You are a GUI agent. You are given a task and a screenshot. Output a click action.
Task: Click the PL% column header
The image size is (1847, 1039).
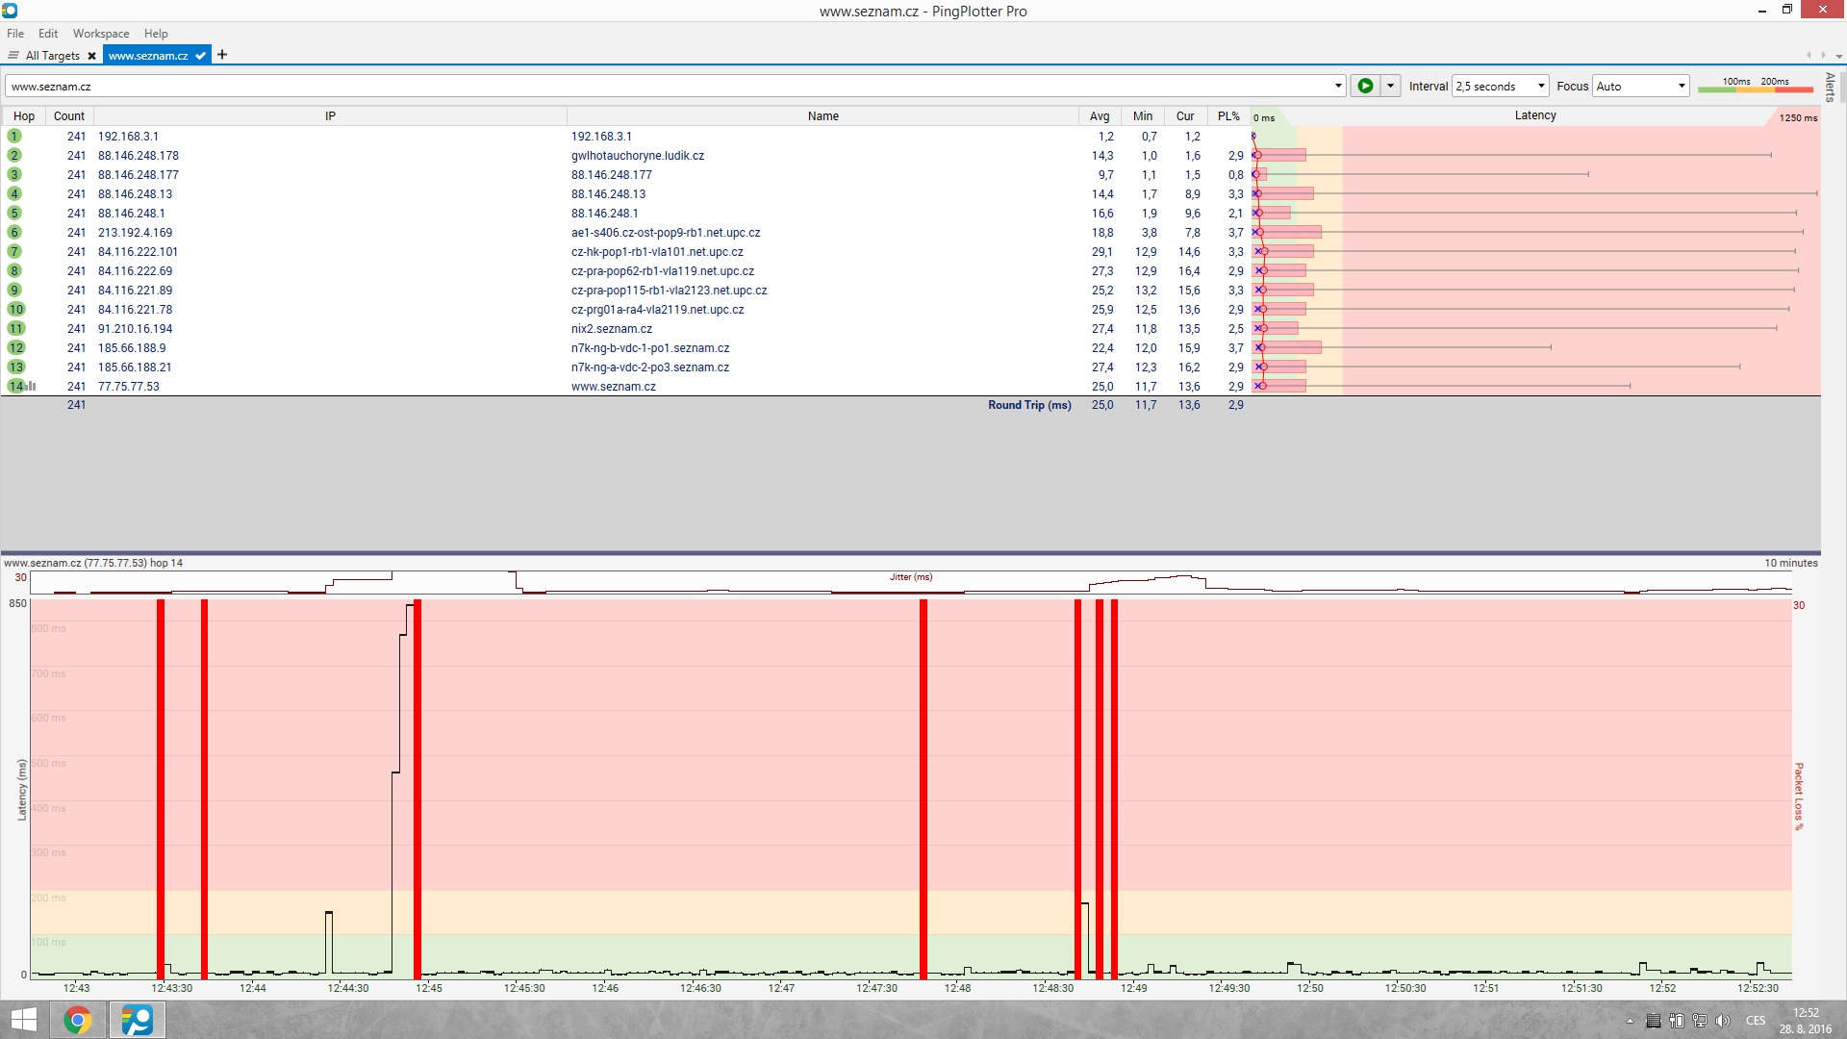(x=1227, y=116)
